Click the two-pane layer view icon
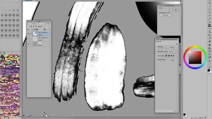 click(28, 29)
